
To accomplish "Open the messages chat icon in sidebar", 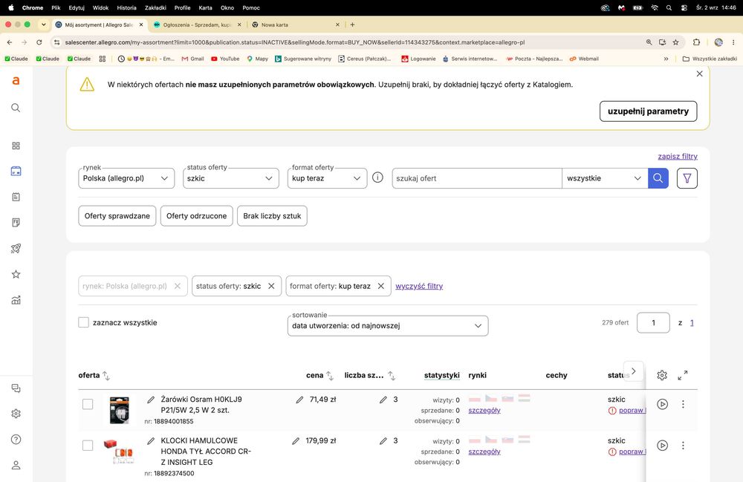I will point(16,388).
